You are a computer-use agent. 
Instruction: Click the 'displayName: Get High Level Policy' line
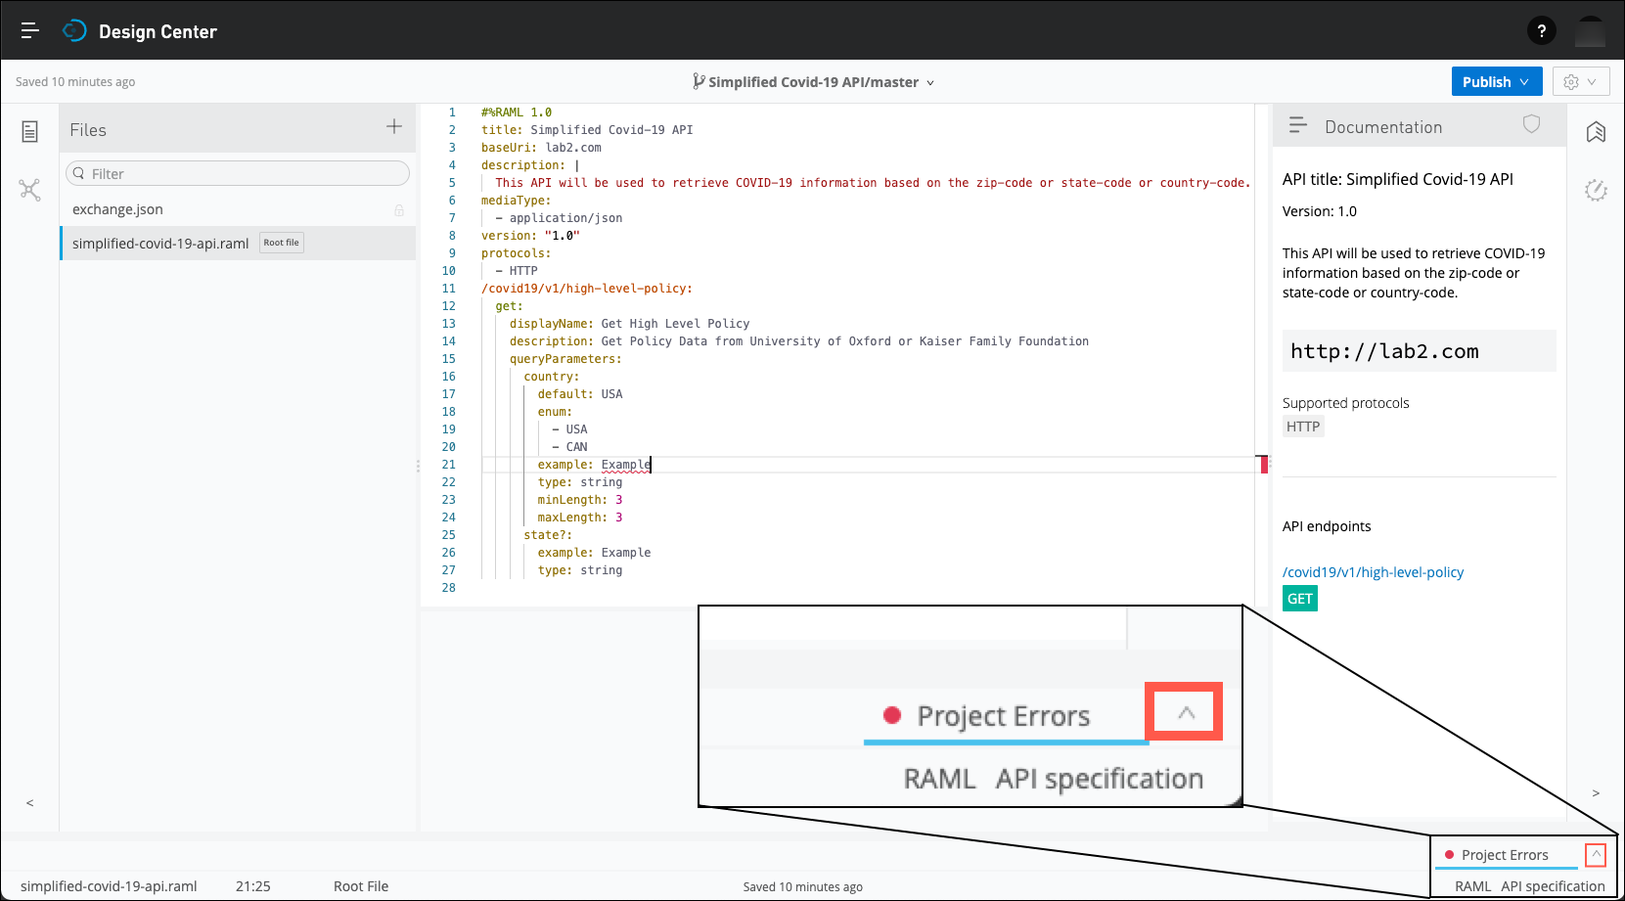(629, 324)
